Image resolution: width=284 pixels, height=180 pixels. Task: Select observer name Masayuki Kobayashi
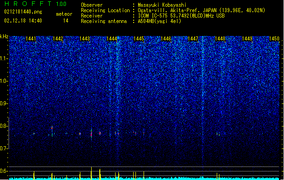click(x=162, y=5)
